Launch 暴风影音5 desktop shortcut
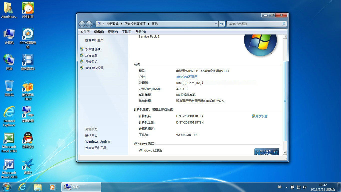Screen dimensions: 341x192 pyautogui.click(x=28, y=62)
